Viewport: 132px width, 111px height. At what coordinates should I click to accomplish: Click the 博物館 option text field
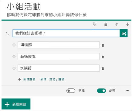point(59,45)
